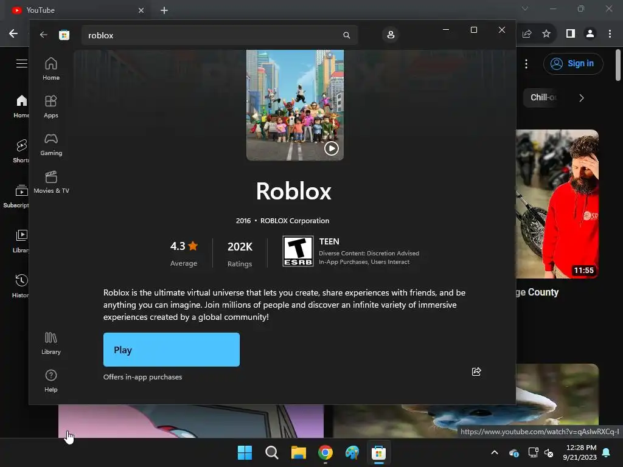Image resolution: width=623 pixels, height=467 pixels.
Task: Open Paint app from taskbar
Action: [352, 452]
